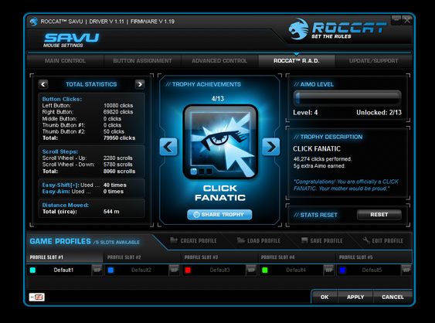This screenshot has height=323, width=435.
Task: Click WP button for Default3 profile
Action: (251, 270)
